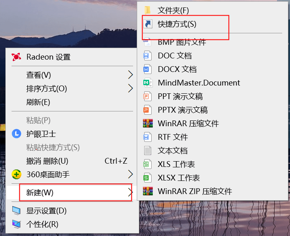The height and width of the screenshot is (236, 290).
Task: Click the green XLSX 工作表 icon
Action: pyautogui.click(x=147, y=178)
